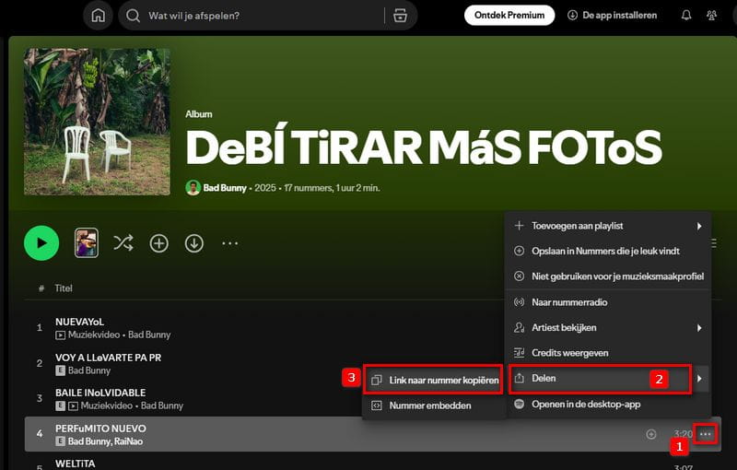Viewport: 737px width, 470px height.
Task: Choose Openen in de desktop-app
Action: (608, 405)
